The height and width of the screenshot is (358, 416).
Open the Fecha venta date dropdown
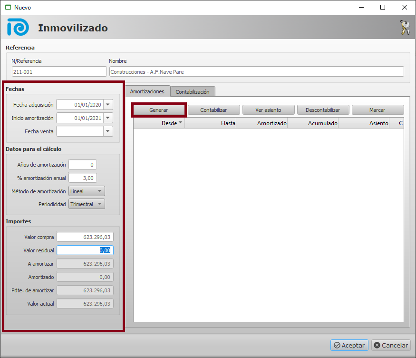pyautogui.click(x=108, y=131)
